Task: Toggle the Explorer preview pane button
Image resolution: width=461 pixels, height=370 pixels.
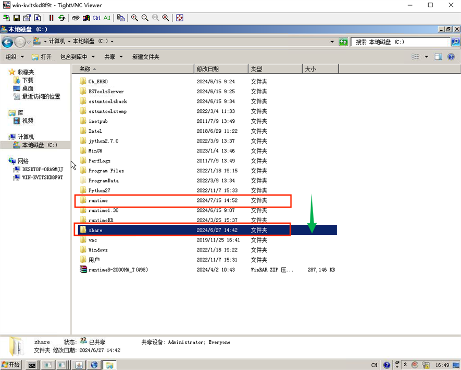Action: point(439,57)
